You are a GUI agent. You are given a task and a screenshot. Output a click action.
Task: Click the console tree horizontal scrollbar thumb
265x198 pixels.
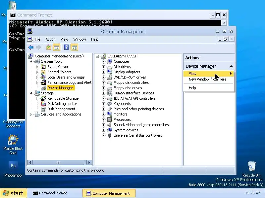58,162
